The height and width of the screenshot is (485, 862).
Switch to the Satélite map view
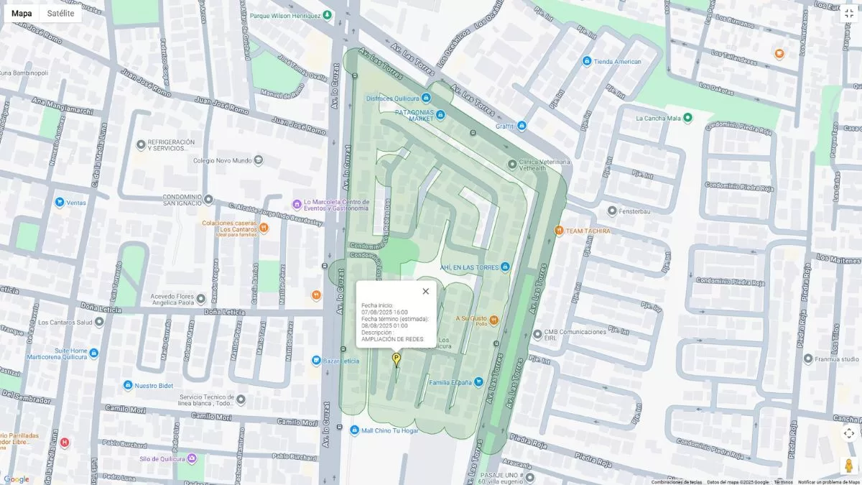(x=60, y=13)
